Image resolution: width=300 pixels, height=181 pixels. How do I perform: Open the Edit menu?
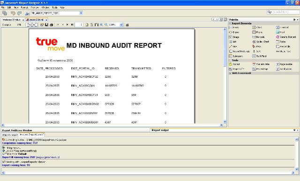pyautogui.click(x=9, y=7)
